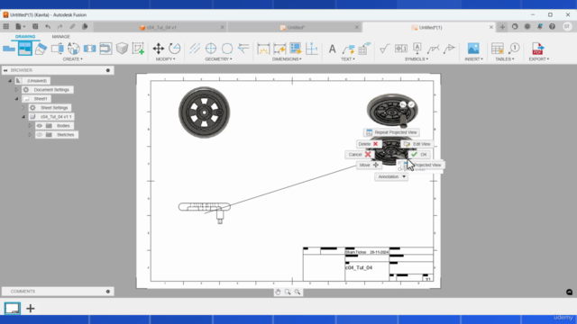
Task: Open the MODIFY dropdown menu
Action: point(165,59)
